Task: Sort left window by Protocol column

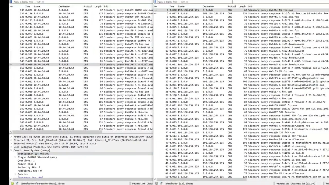Action: coord(87,6)
